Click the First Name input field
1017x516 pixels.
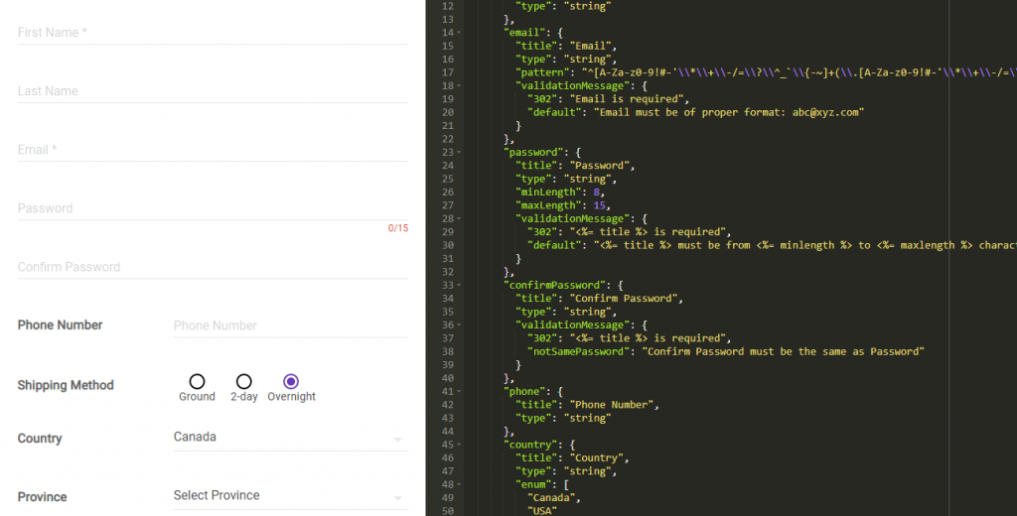click(x=213, y=33)
